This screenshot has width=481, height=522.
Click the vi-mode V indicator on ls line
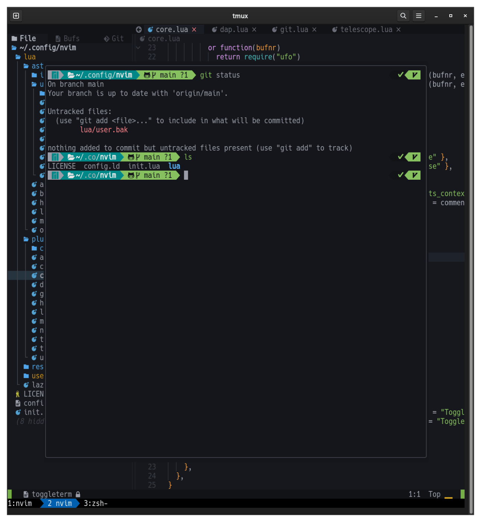coord(414,157)
